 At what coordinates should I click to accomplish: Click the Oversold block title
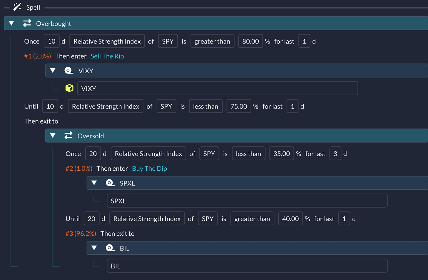tap(91, 136)
